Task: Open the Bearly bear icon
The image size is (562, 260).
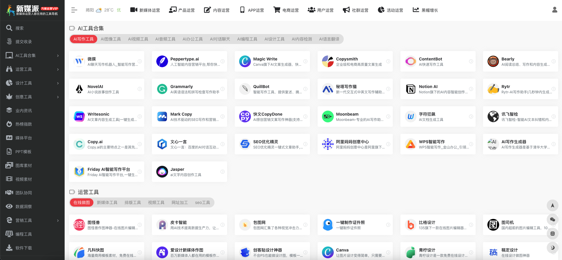Action: coord(493,61)
